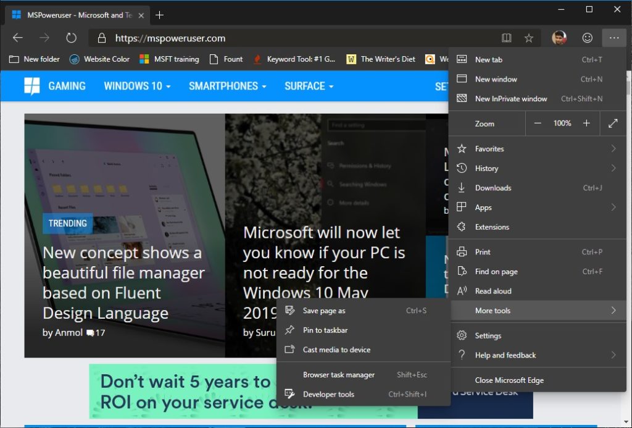
Task: Decrease zoom level with minus button
Action: (x=538, y=124)
